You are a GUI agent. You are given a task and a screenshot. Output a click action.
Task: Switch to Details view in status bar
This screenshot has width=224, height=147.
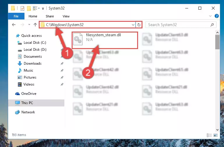pyautogui.click(x=209, y=135)
